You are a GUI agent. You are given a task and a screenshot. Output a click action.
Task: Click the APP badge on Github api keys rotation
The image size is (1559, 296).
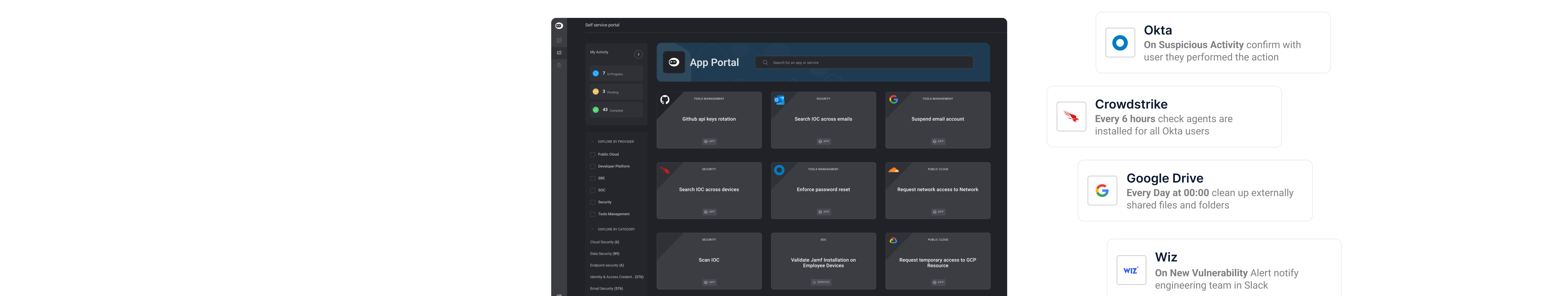pos(709,141)
